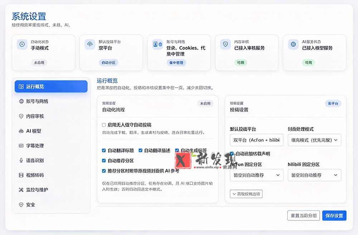The width and height of the screenshot is (358, 235).
Task: Click the 系统设置 page title
Action: pos(29,16)
